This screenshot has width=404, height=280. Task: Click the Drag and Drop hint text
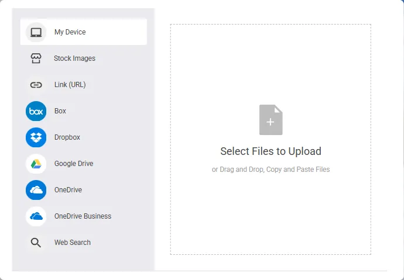coord(271,170)
